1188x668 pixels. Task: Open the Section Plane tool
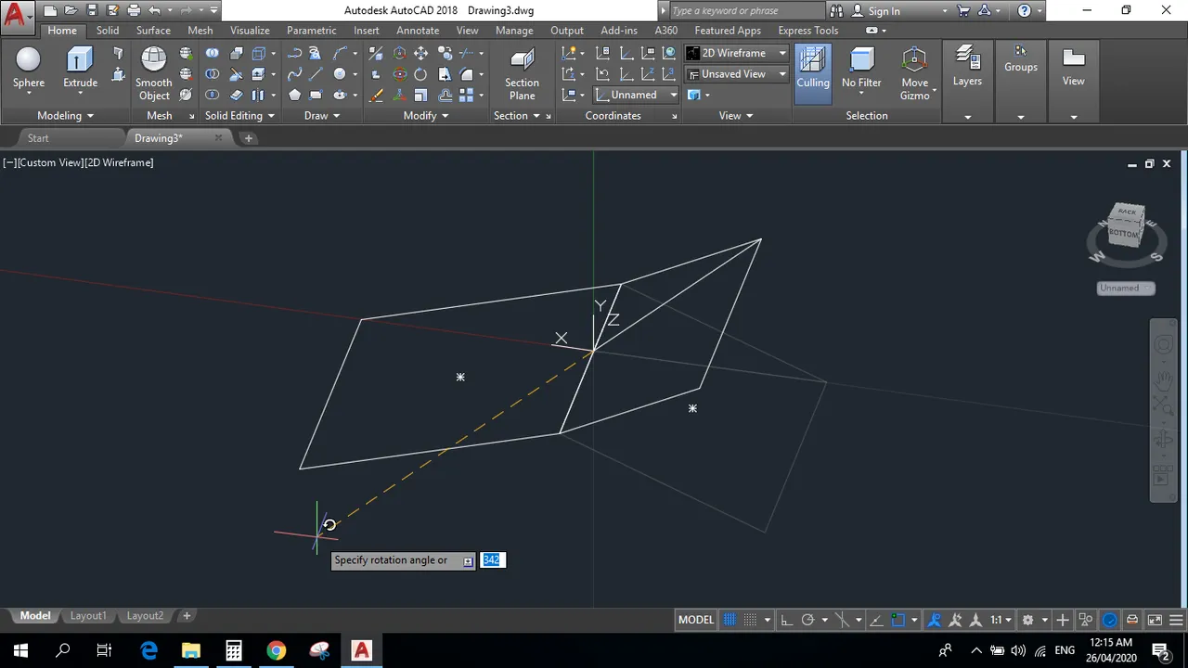(522, 72)
